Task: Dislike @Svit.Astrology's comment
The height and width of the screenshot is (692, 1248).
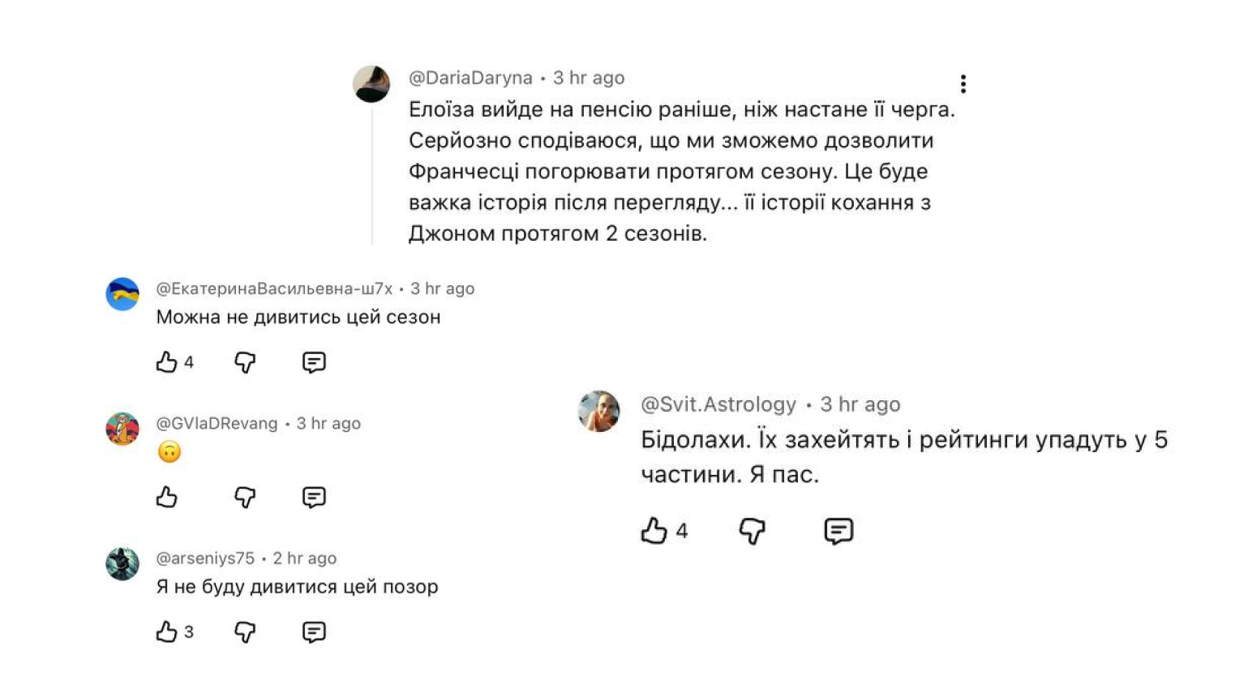Action: [750, 532]
